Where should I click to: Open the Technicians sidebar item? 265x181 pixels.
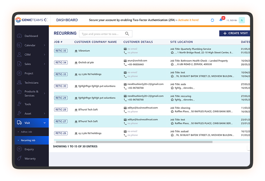(x=31, y=83)
